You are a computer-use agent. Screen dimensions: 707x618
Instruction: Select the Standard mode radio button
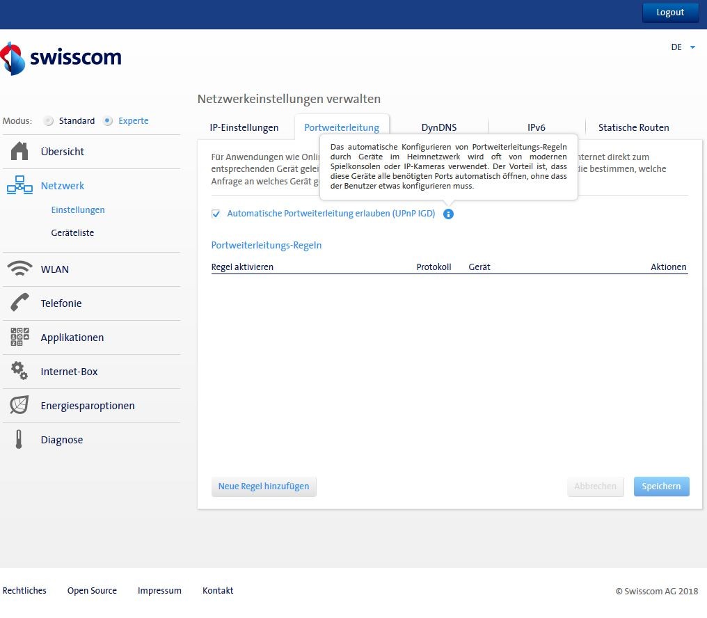tap(49, 120)
